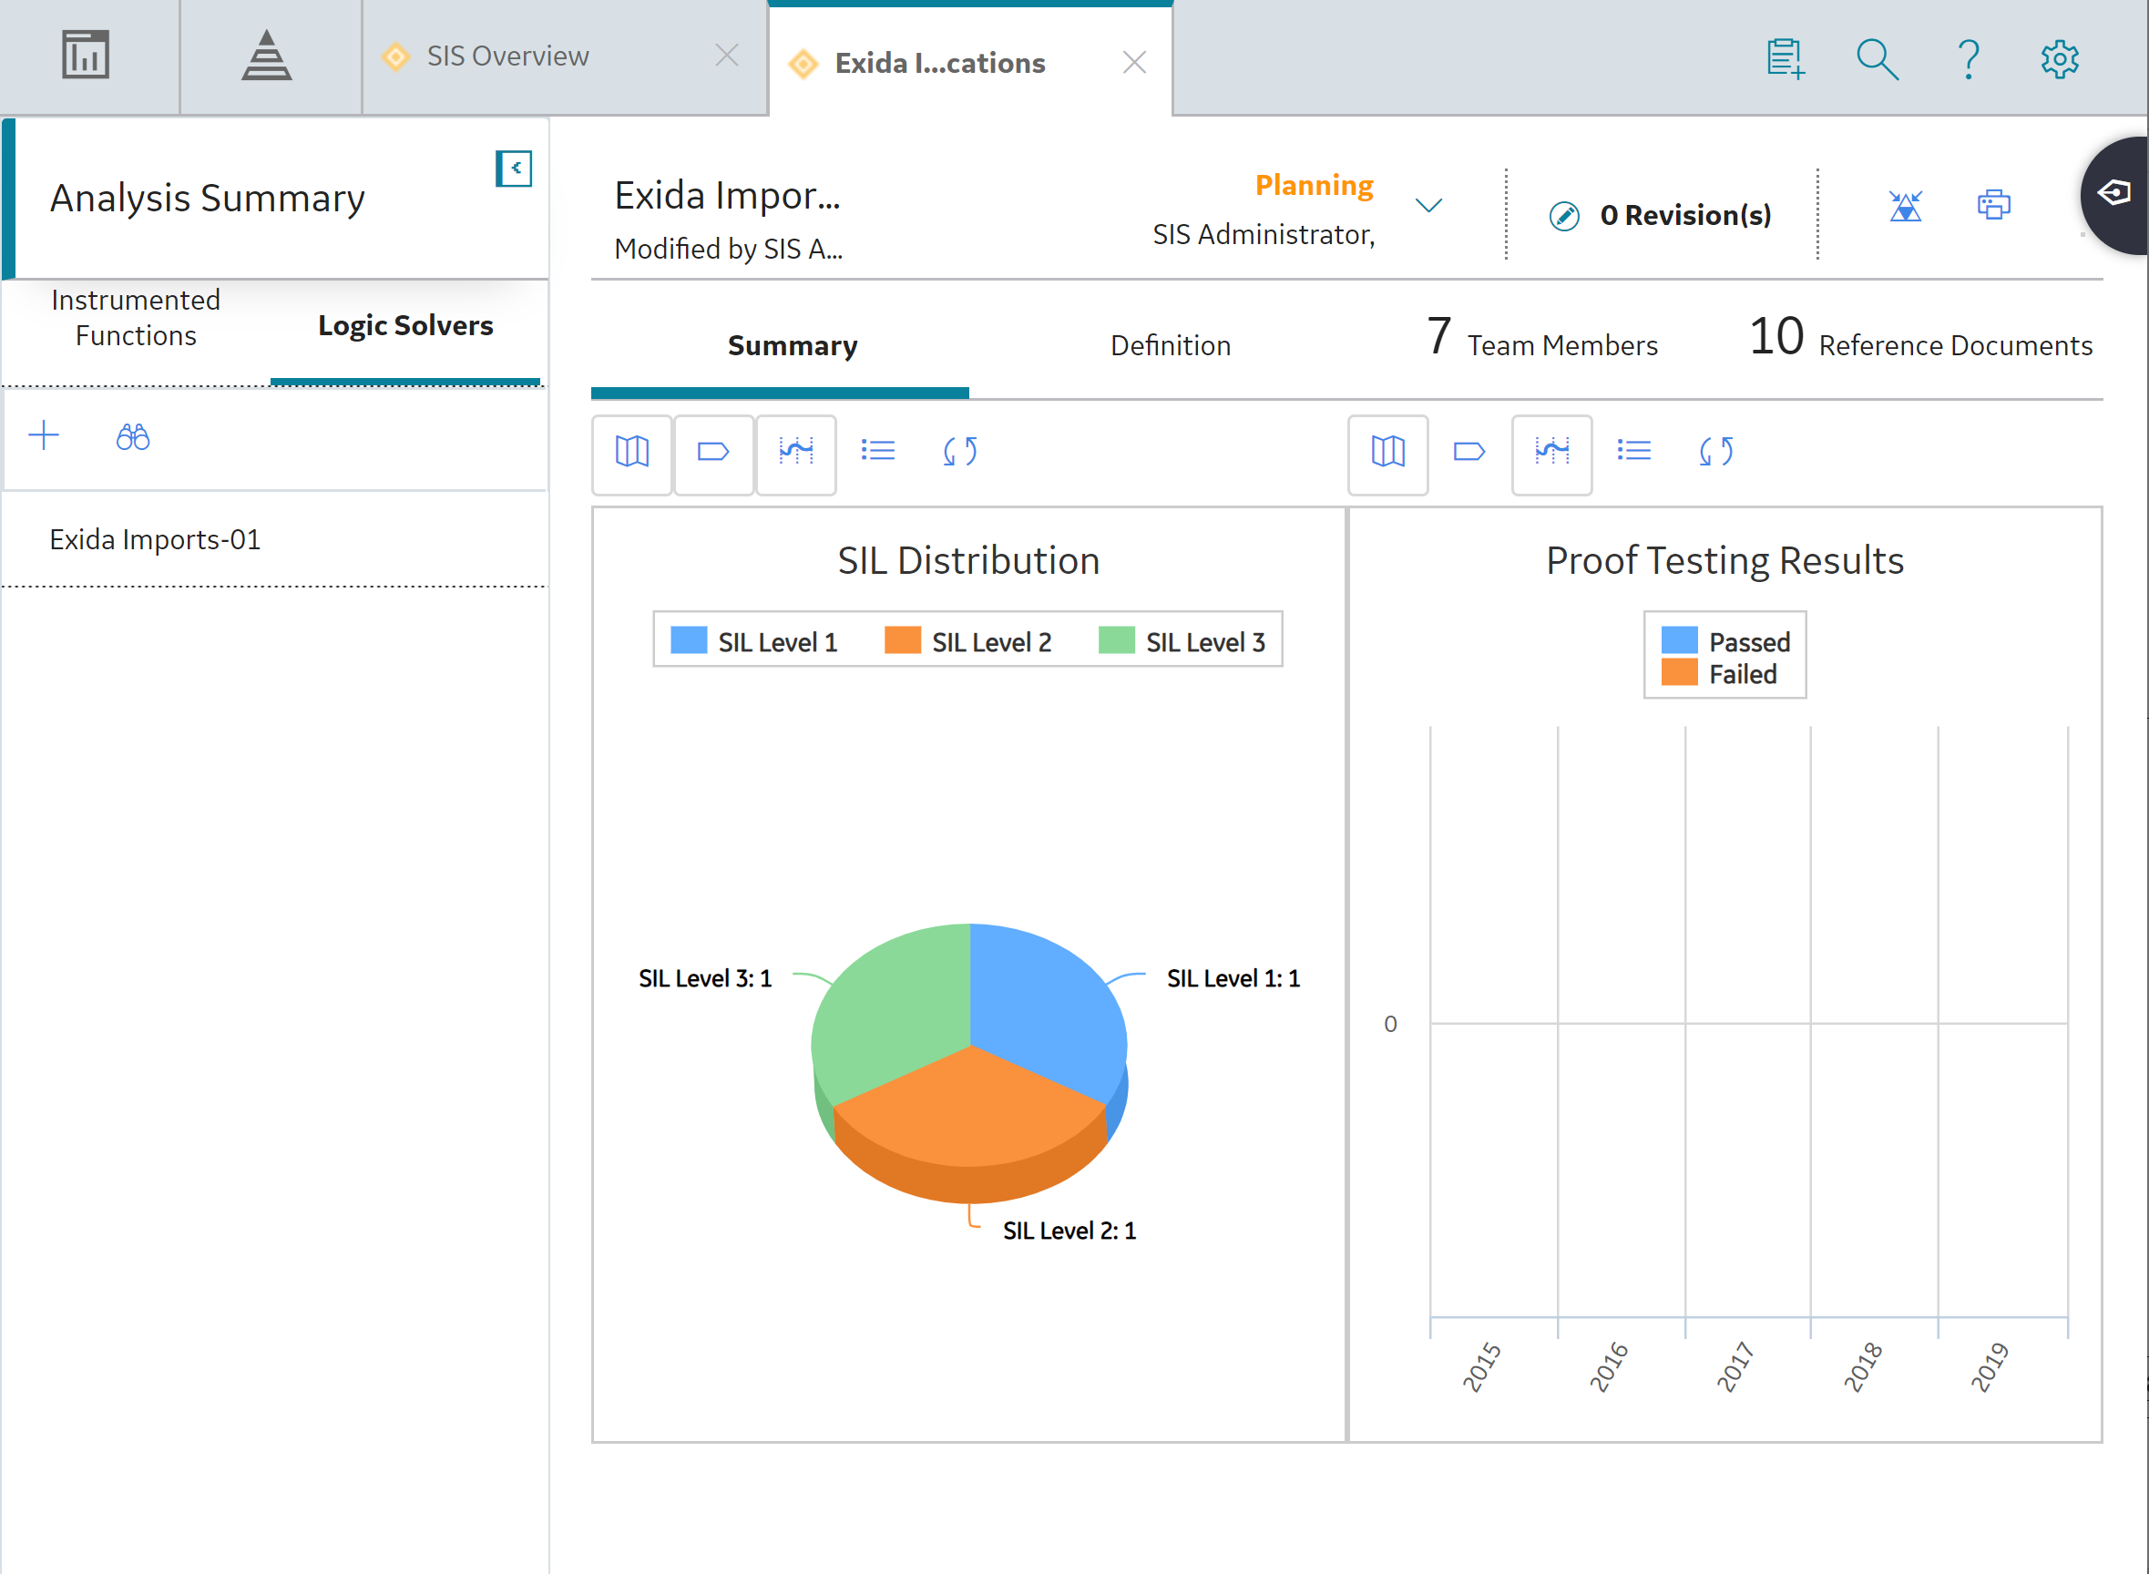Screen dimensions: 2149x1574
Task: Open the 7 Team Members tab
Action: (x=1541, y=338)
